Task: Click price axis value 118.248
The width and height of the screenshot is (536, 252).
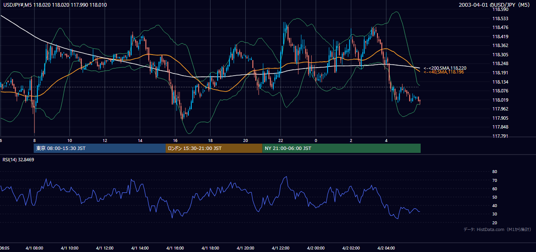Action: (500, 64)
